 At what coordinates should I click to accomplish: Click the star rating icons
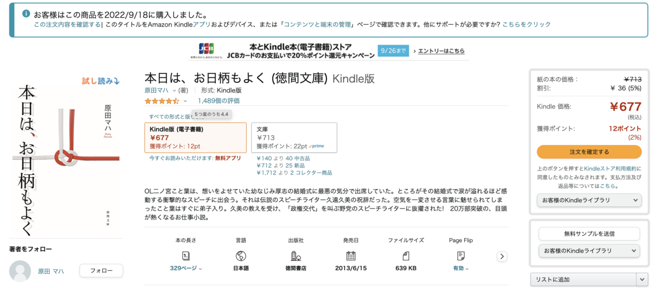[x=162, y=101]
